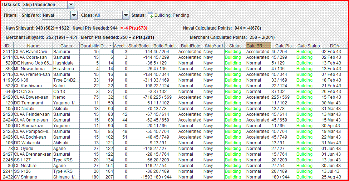Sort by the ShipYard column header

[x=214, y=46]
